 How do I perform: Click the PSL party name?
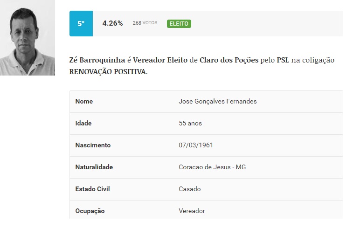283,60
